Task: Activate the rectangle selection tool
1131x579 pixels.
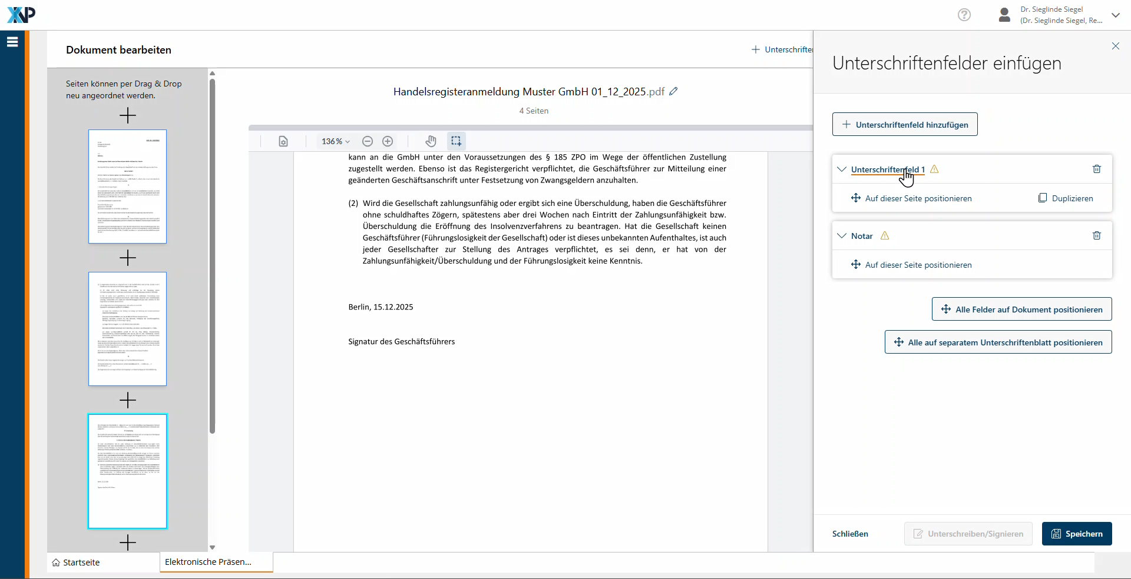Action: point(456,141)
